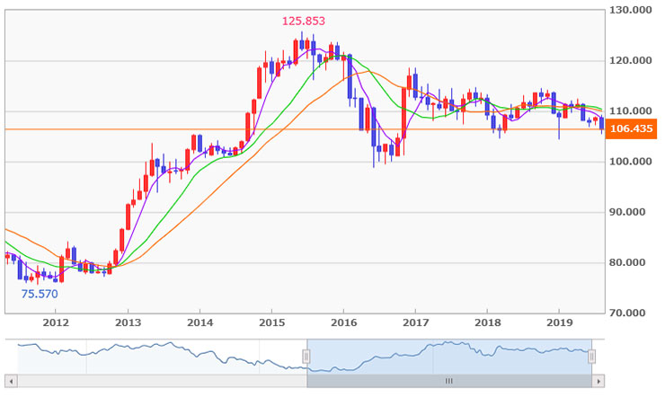The image size is (665, 397).
Task: Click the 2013 x-axis label
Action: (129, 322)
